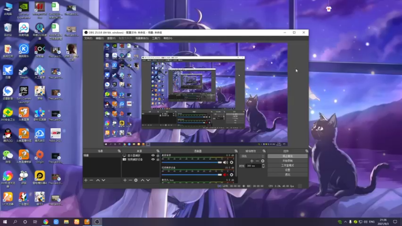Open GeForce Experience desktop shortcut
This screenshot has height=226, width=402.
click(x=24, y=10)
